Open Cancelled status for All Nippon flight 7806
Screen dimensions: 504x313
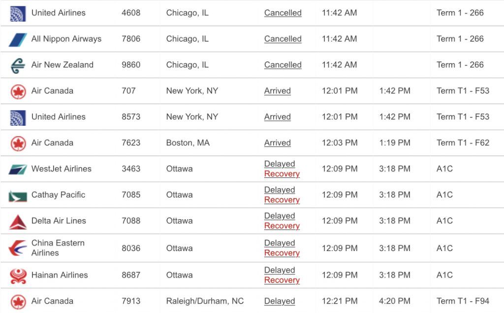point(283,39)
